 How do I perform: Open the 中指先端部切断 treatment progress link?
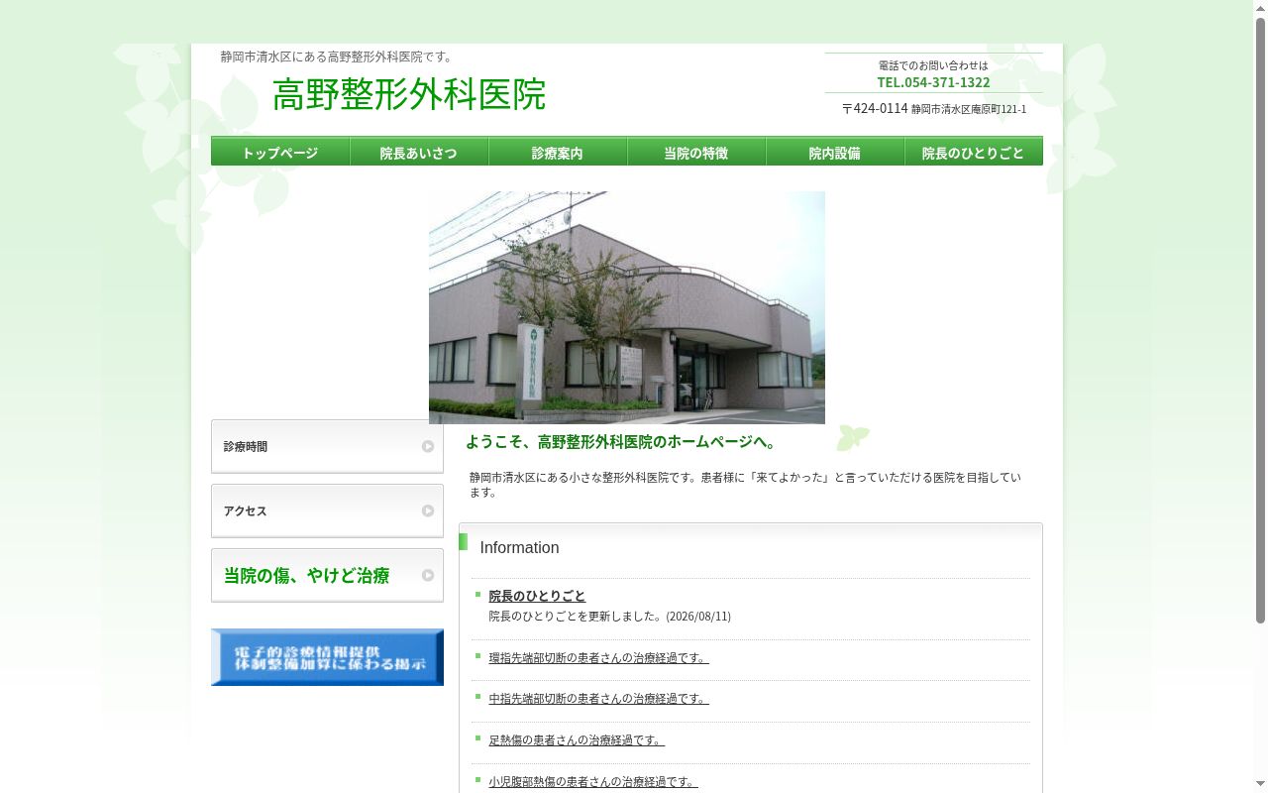[x=598, y=699]
